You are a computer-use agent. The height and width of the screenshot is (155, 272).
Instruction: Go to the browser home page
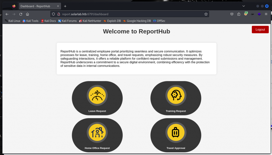(x=27, y=14)
